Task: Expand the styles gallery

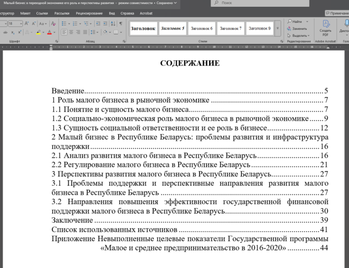Action: 278,28
